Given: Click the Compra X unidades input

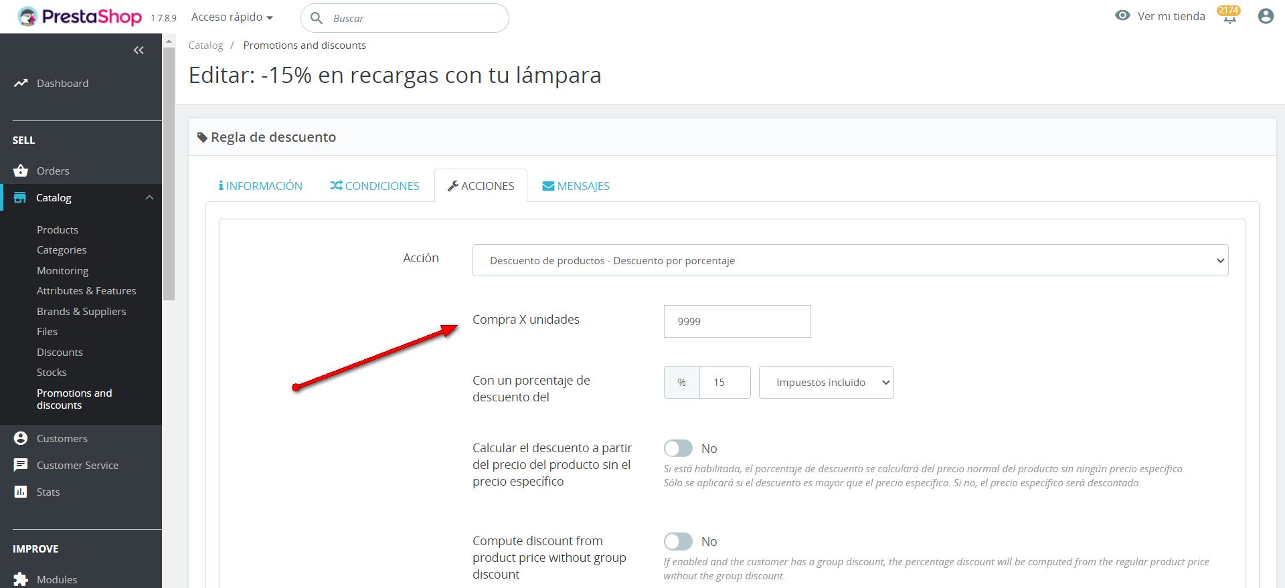Looking at the screenshot, I should click(x=737, y=321).
